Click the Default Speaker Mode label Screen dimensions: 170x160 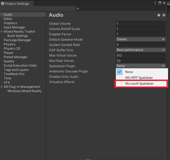click(66, 40)
